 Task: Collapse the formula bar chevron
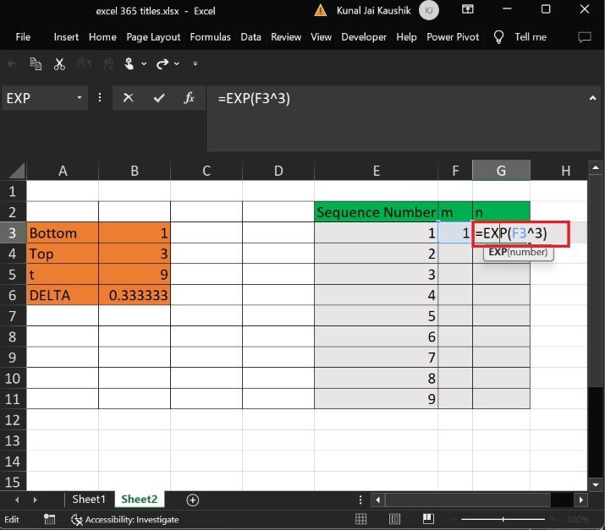592,98
